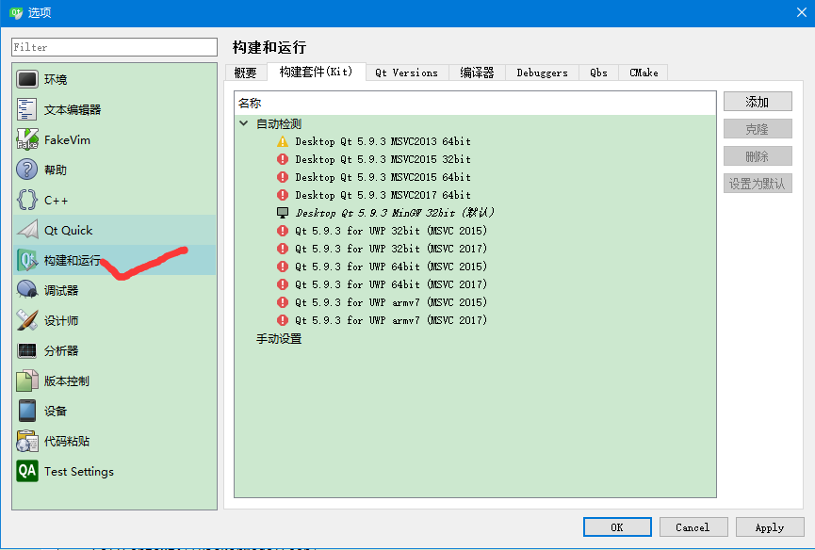Open the Qbs tab
Screen dimensions: 815x550
click(599, 73)
